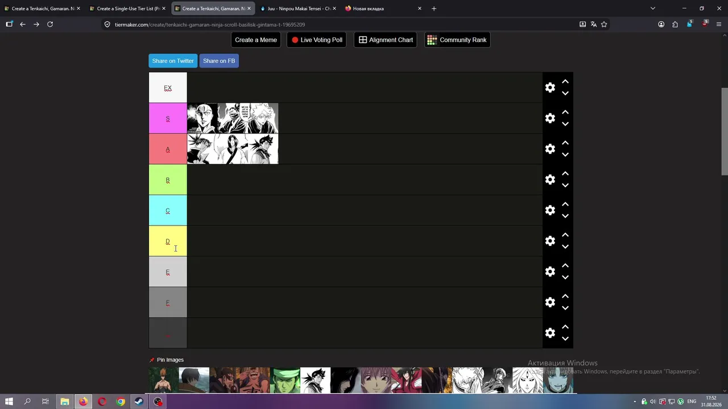Click the yellow D tier label

(x=168, y=241)
